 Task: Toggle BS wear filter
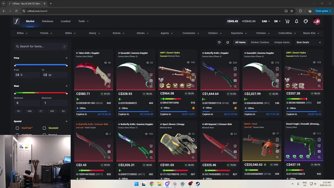(63, 111)
